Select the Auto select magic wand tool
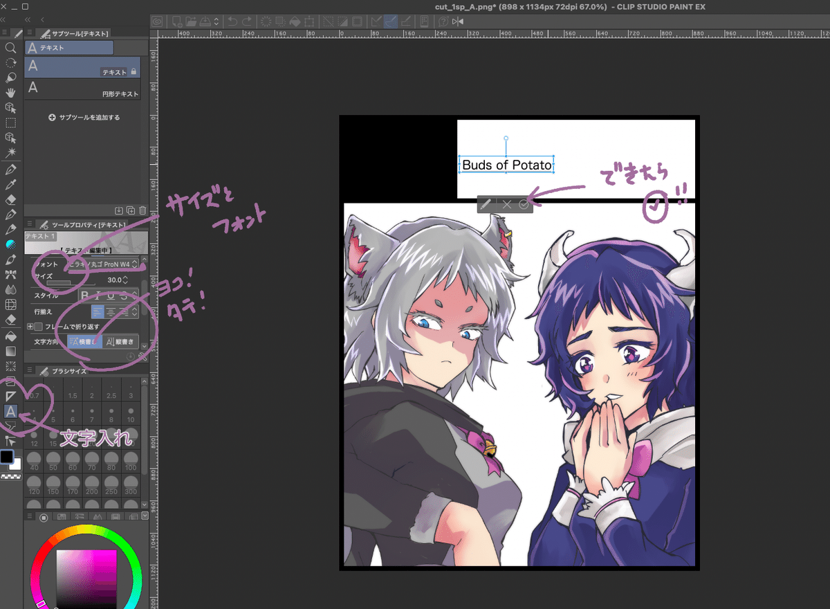 (10, 153)
